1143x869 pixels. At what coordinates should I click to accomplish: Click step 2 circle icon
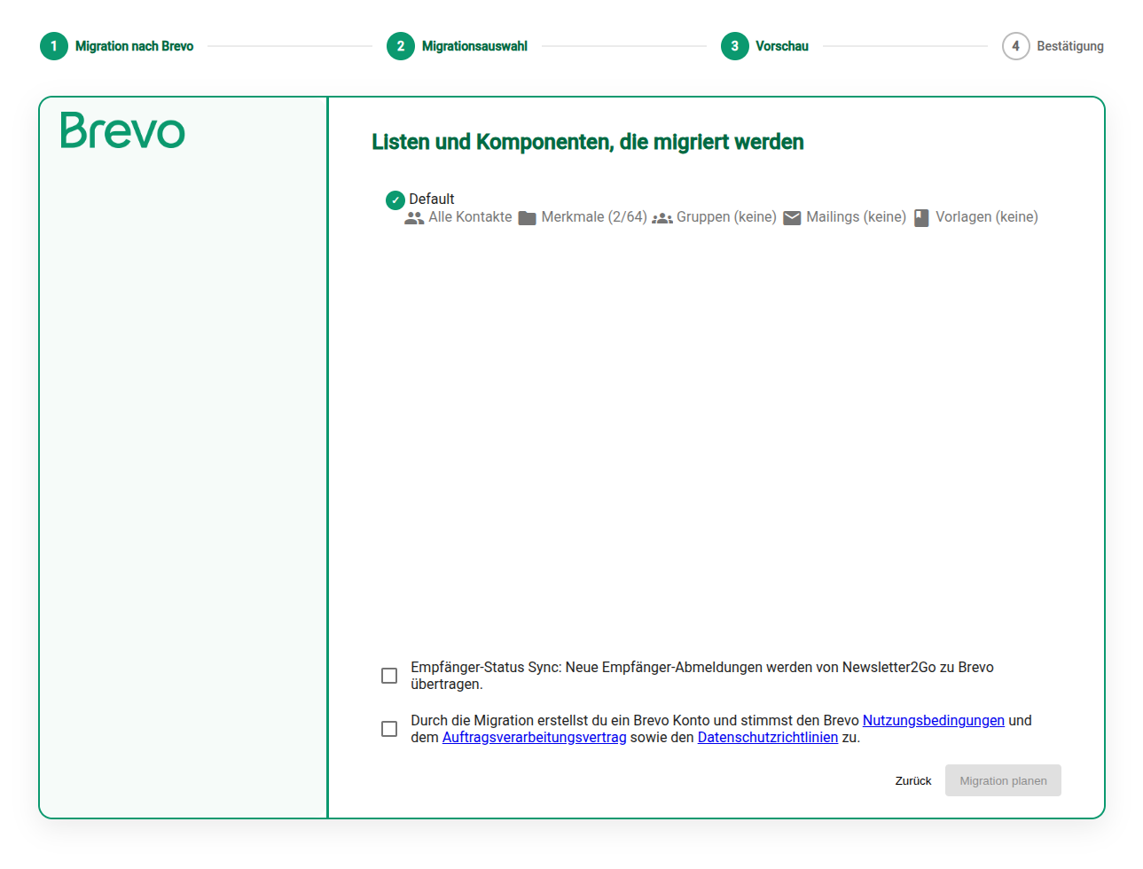[x=401, y=46]
